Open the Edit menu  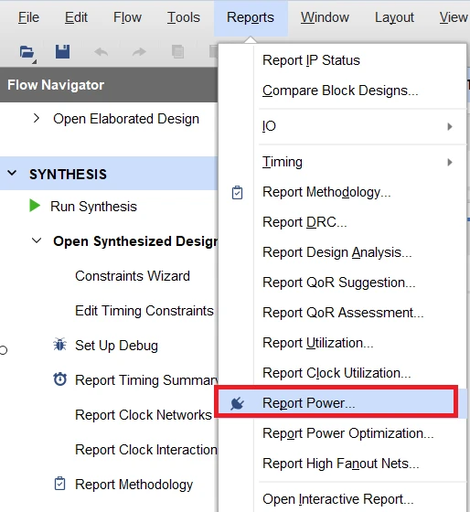(76, 17)
